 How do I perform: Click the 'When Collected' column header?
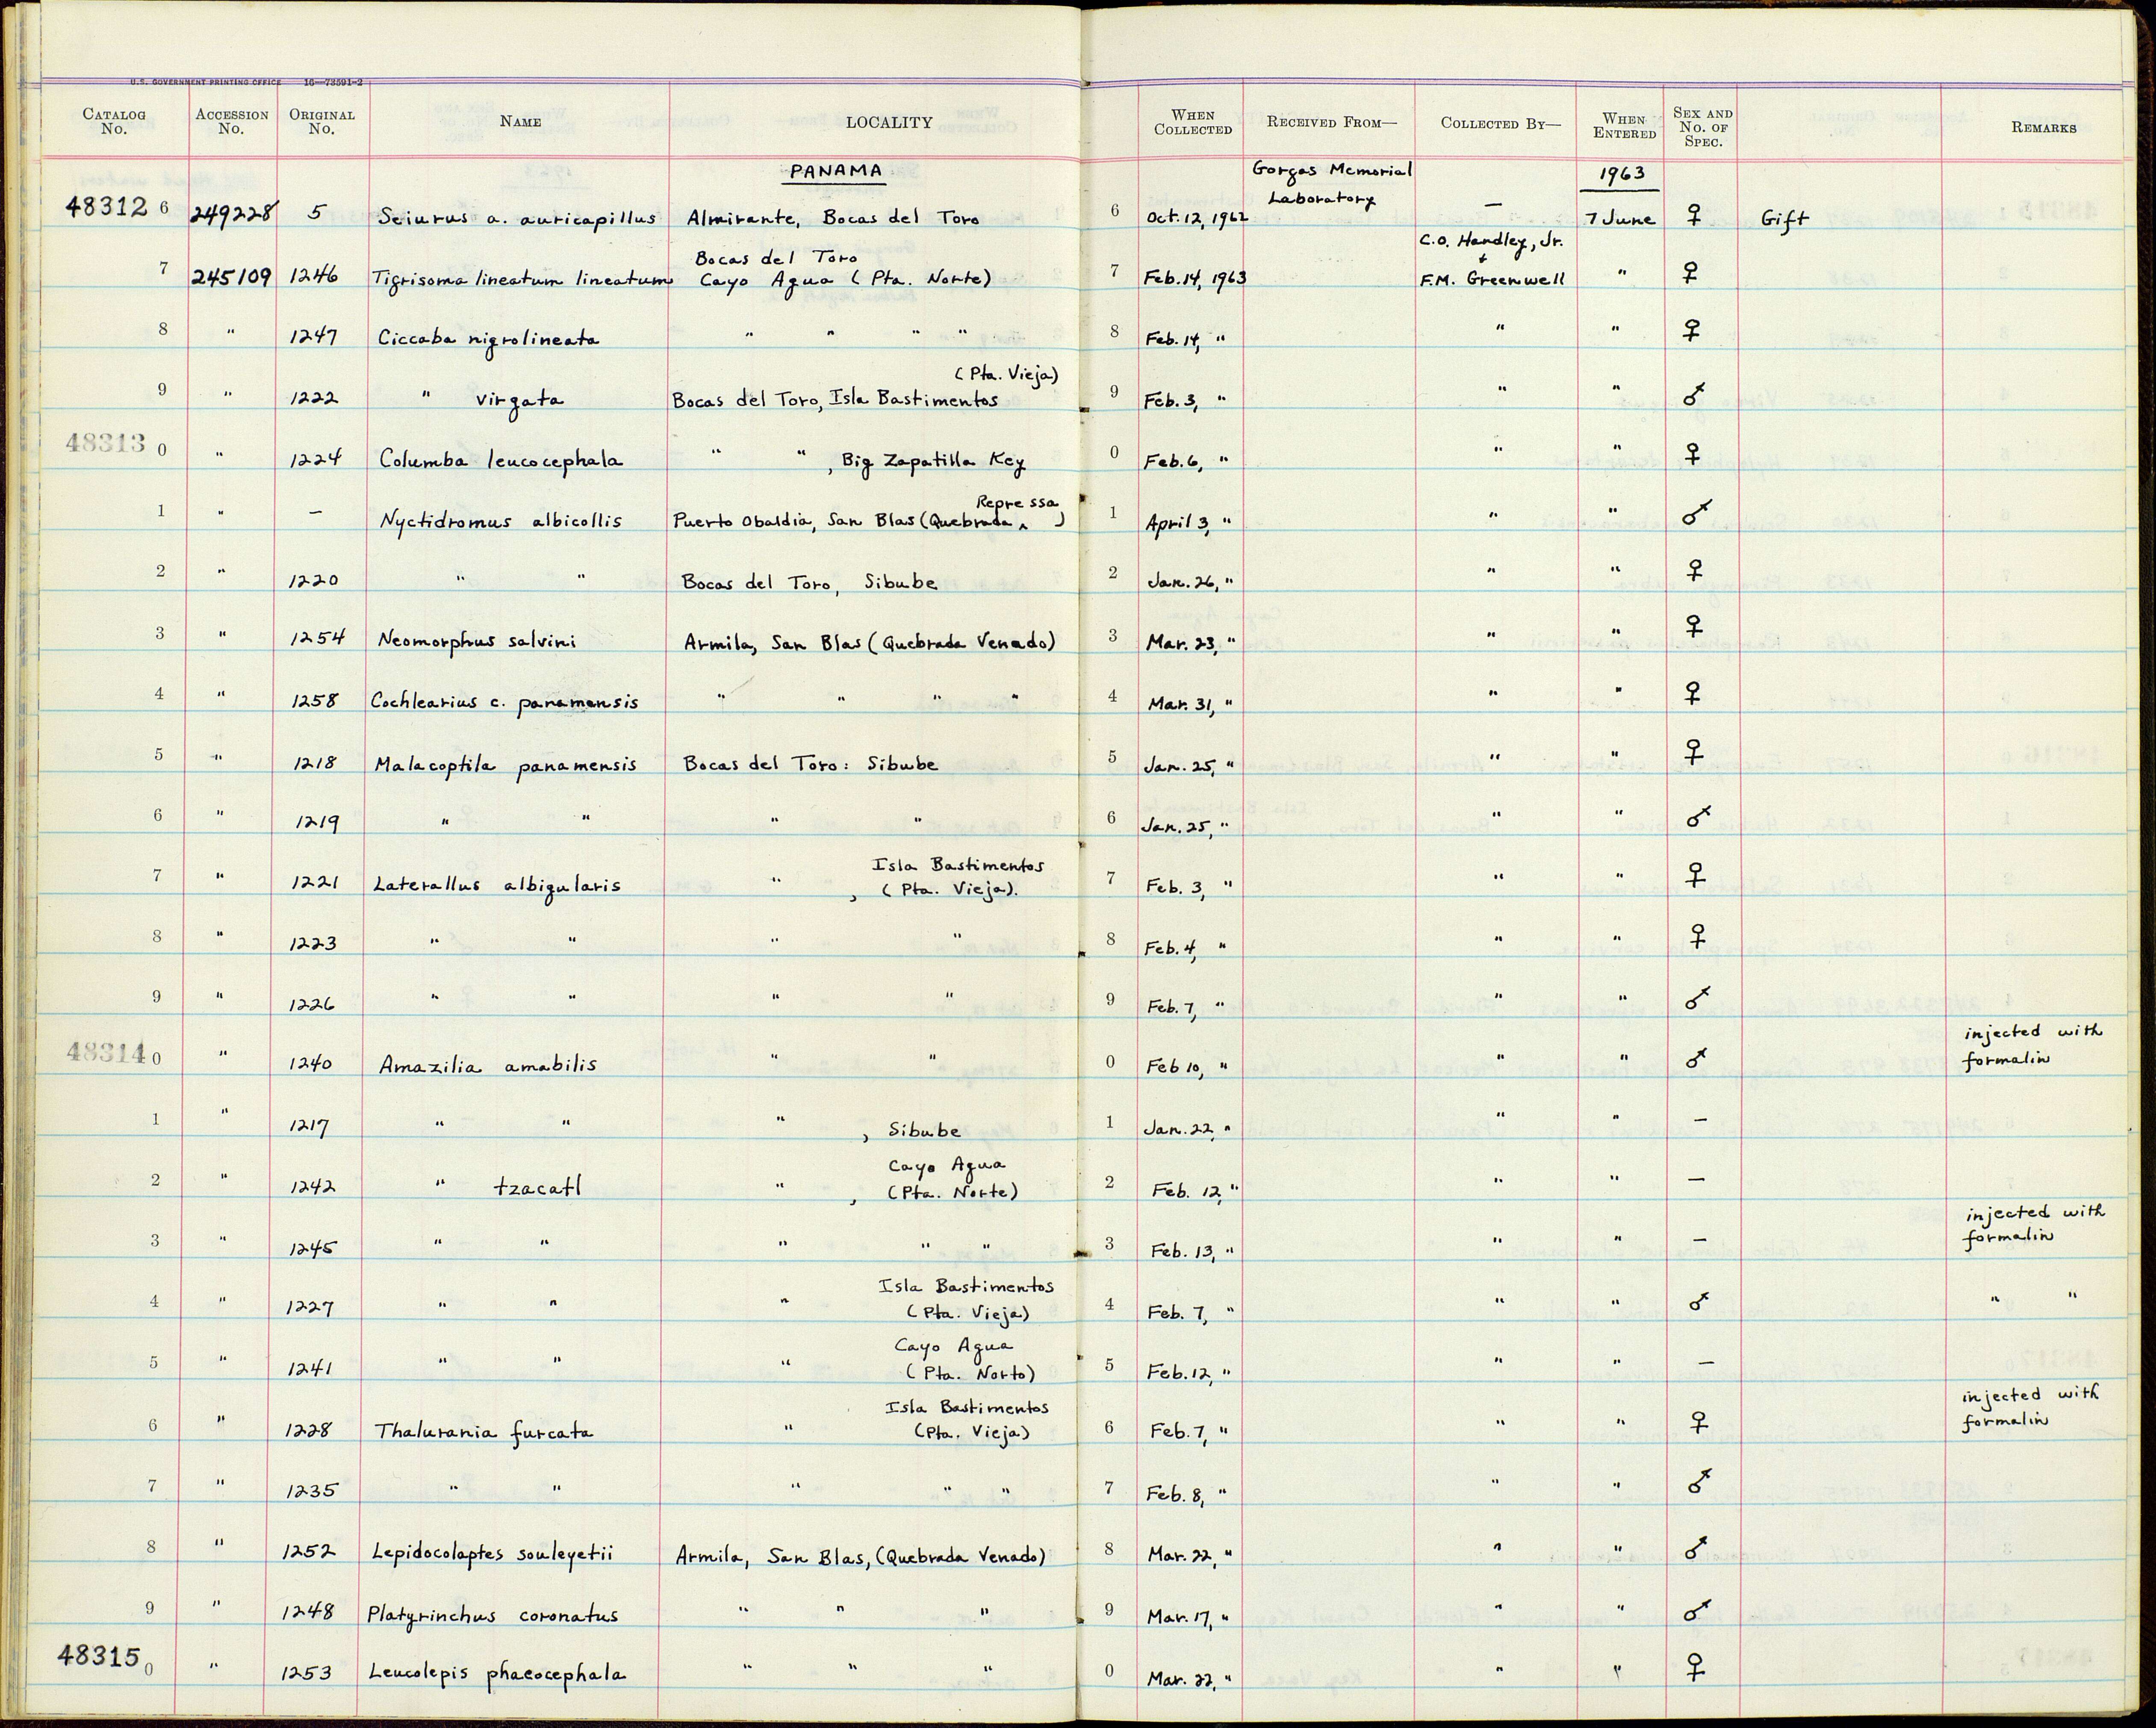[1192, 122]
